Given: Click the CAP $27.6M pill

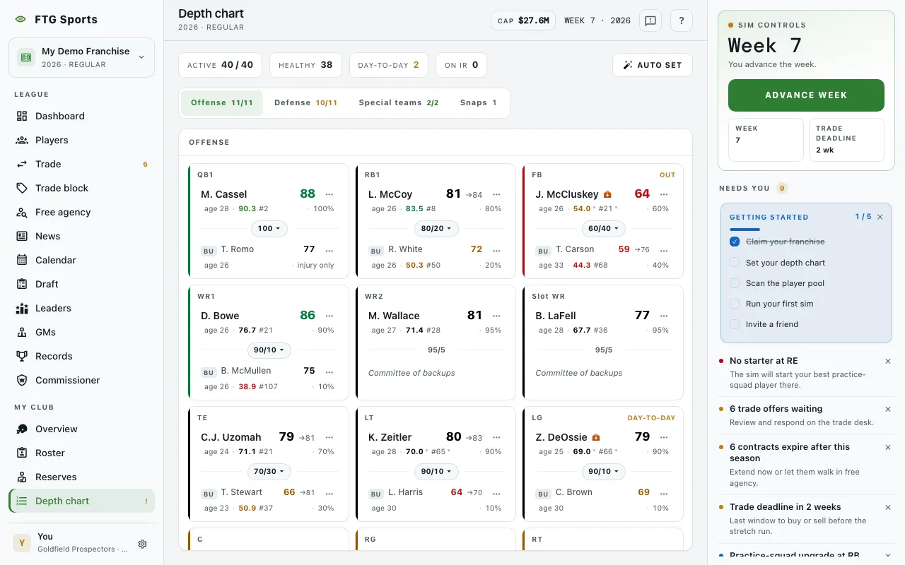Looking at the screenshot, I should tap(524, 20).
